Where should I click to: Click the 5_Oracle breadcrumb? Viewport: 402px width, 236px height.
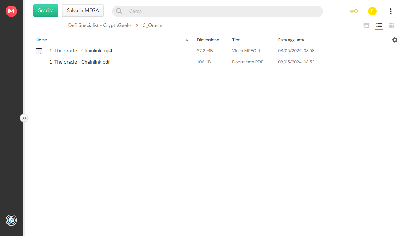tap(153, 25)
